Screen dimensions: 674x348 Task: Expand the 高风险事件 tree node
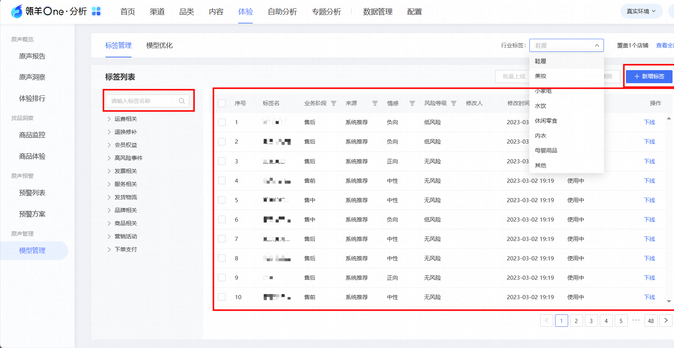[x=109, y=158]
